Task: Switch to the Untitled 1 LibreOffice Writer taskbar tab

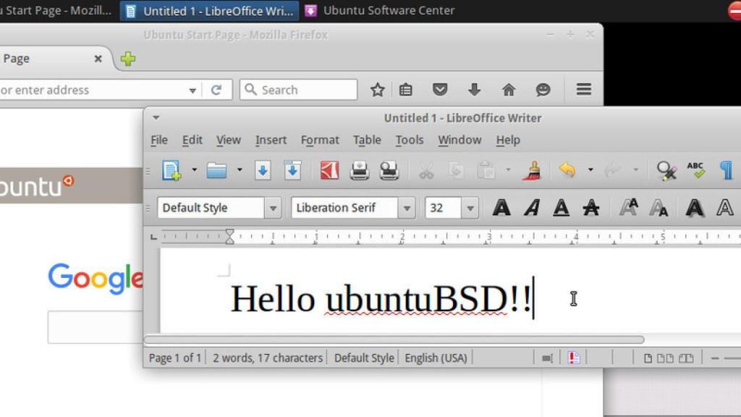Action: coord(208,10)
